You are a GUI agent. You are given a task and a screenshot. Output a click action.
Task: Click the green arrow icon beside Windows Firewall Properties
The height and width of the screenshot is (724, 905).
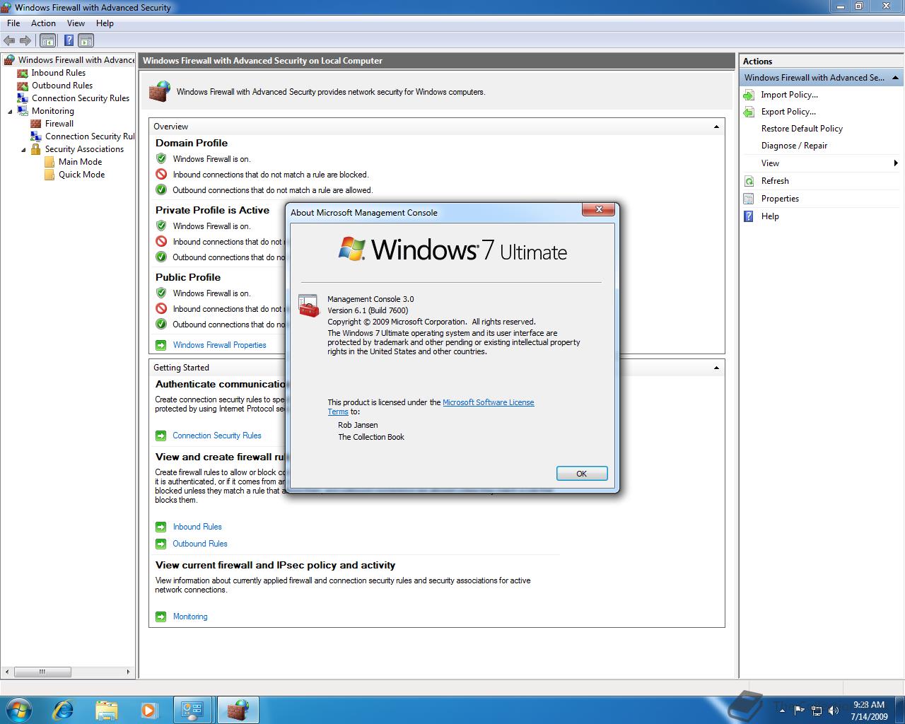click(161, 345)
